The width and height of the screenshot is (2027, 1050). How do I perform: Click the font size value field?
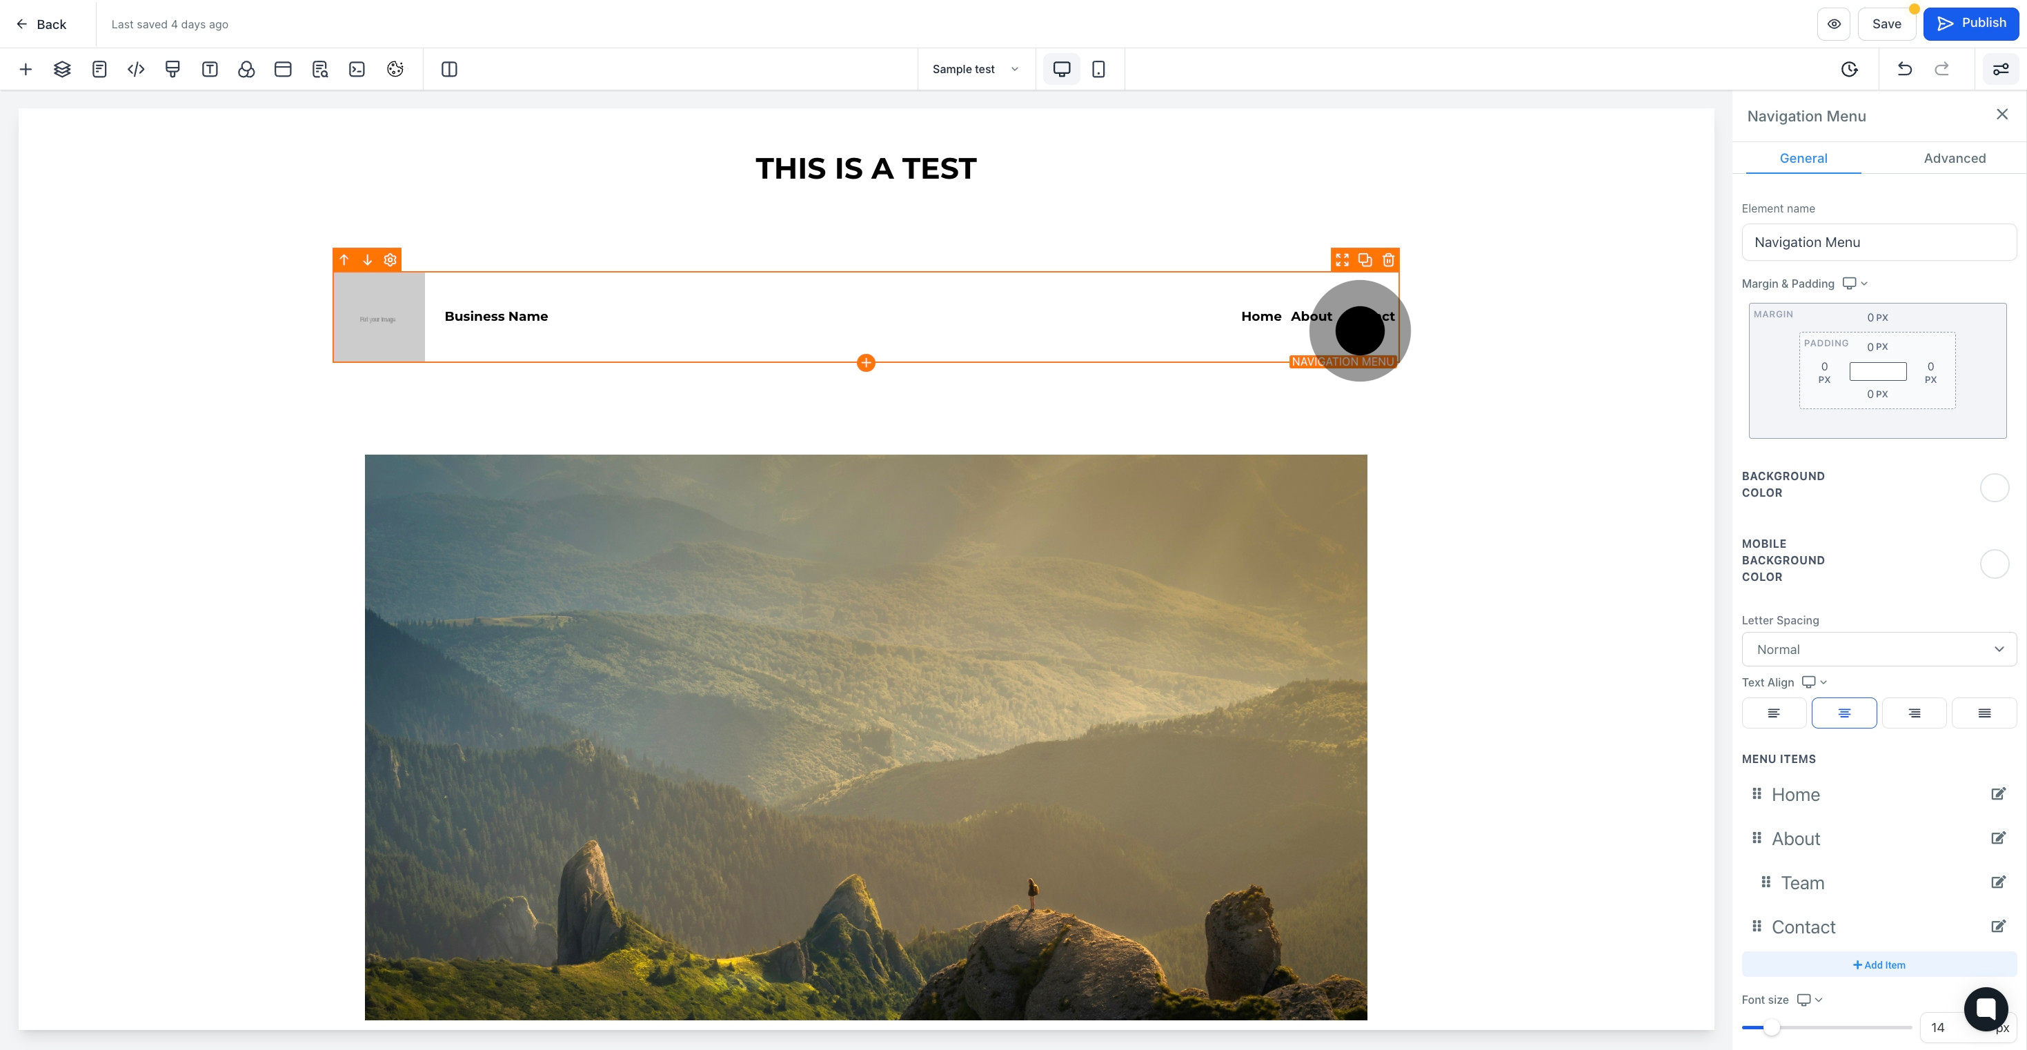(1942, 1027)
